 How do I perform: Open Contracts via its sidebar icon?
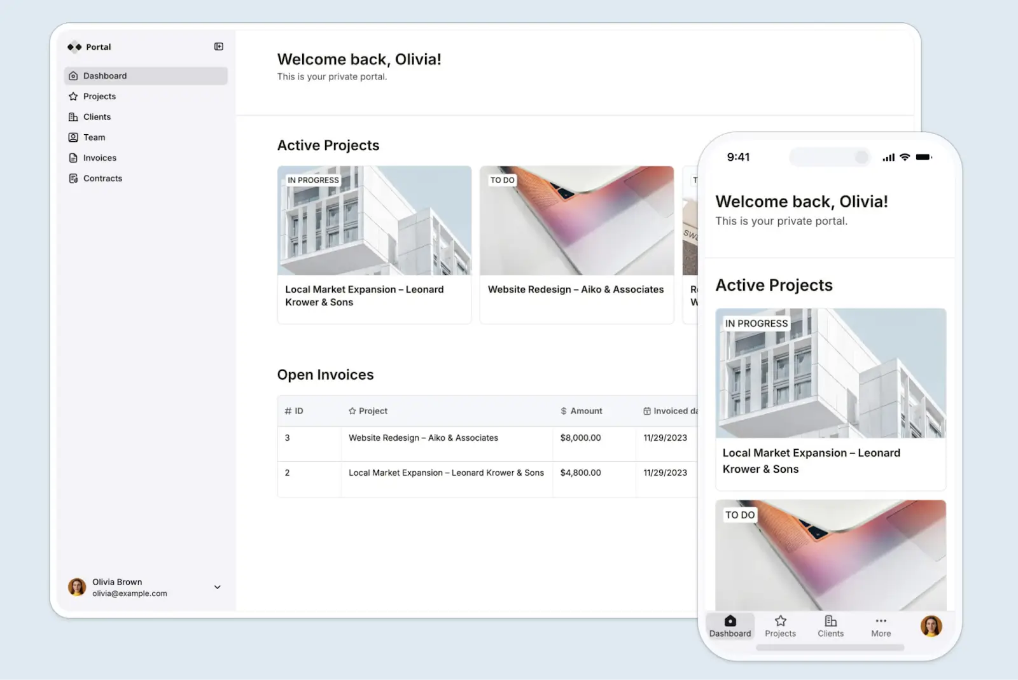pyautogui.click(x=73, y=178)
